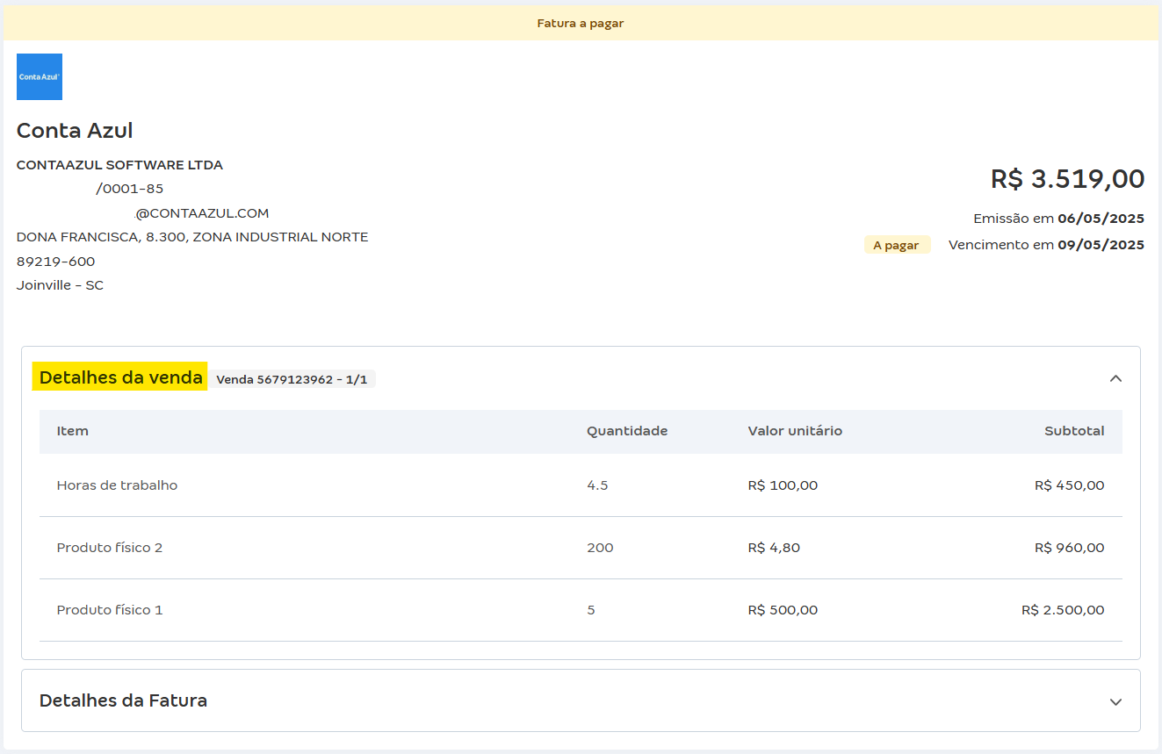1162x754 pixels.
Task: Click the @CONTAAZUL.COM email address
Action: tap(201, 213)
